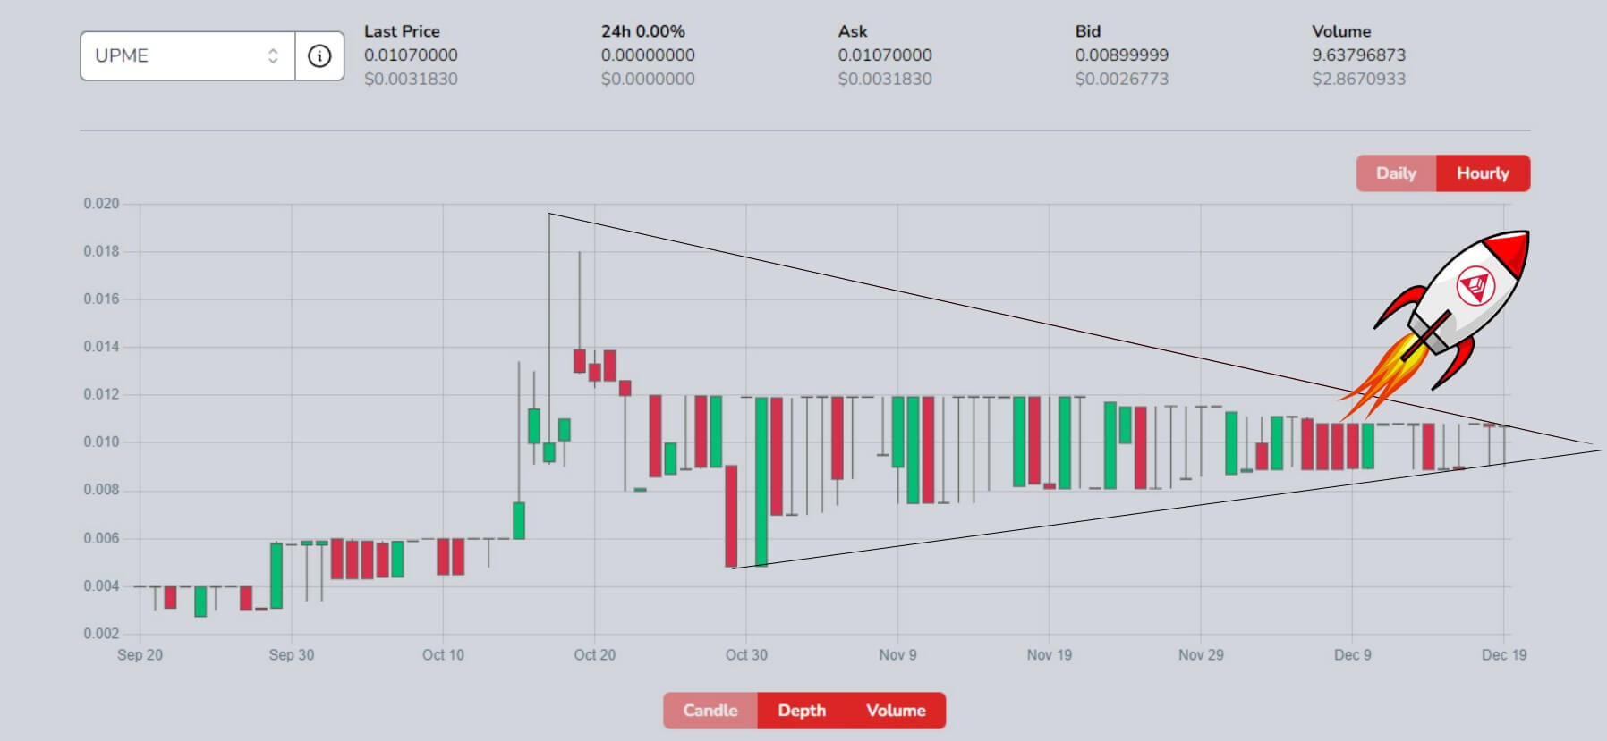Click the 24h change value 0.00000000
The image size is (1607, 741).
[x=648, y=55]
